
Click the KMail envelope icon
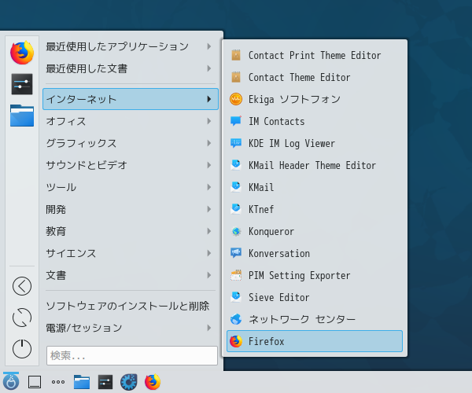click(236, 187)
